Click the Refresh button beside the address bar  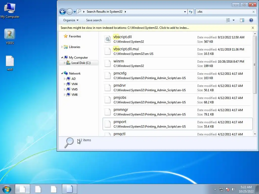[x=191, y=12]
